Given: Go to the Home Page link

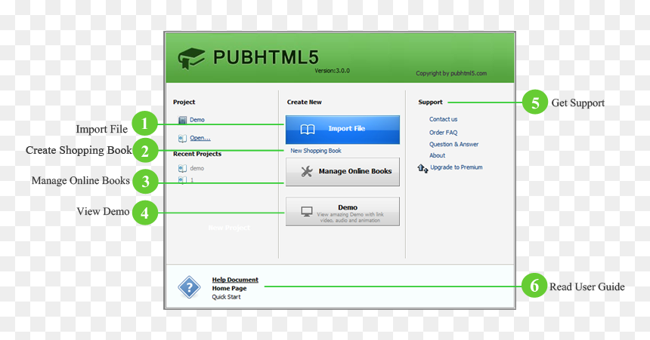Looking at the screenshot, I should (x=229, y=288).
